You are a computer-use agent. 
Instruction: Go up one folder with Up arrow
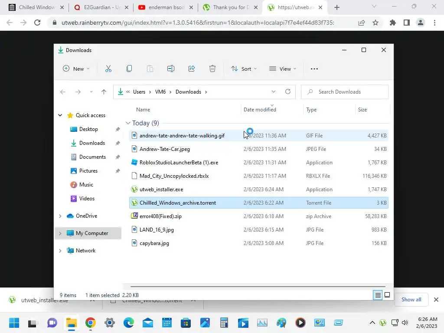tap(104, 92)
